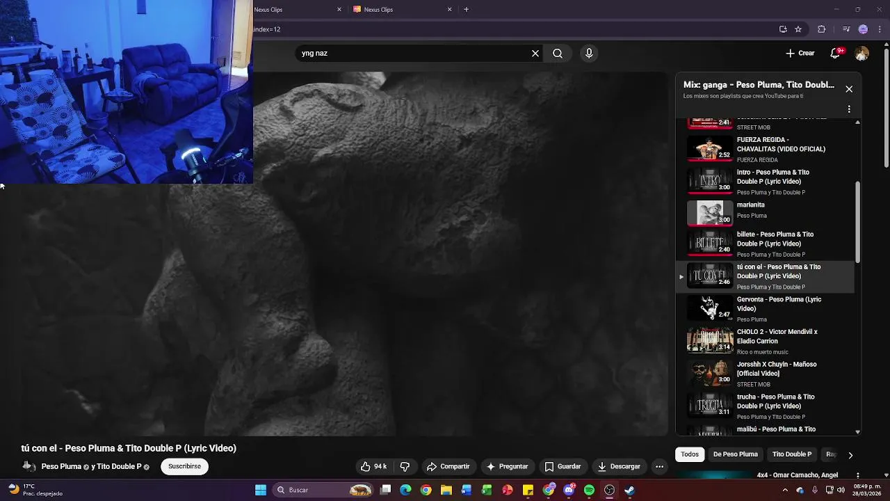Select the De Peso Pluma chip
This screenshot has height=501, width=890.
tap(735, 454)
